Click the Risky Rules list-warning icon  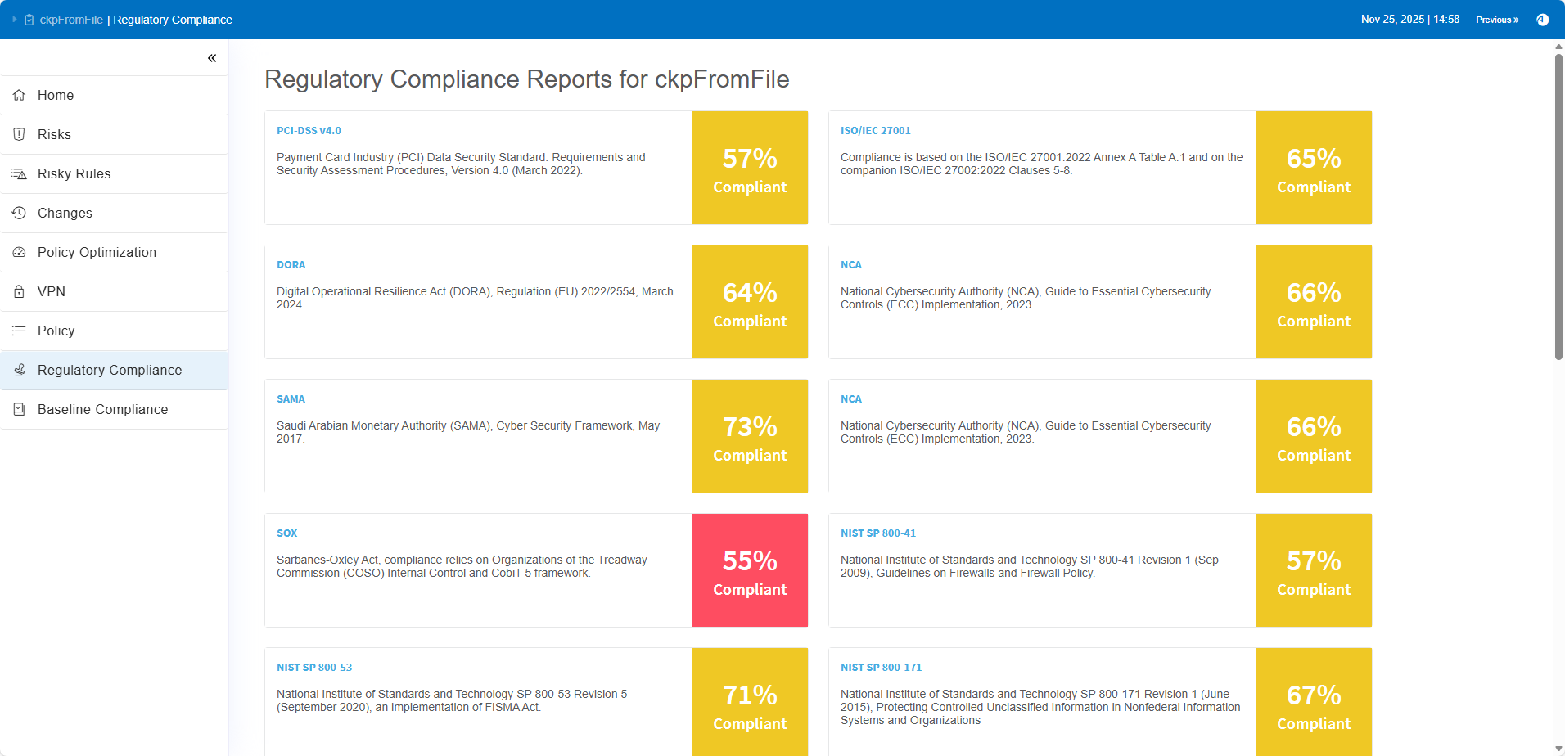tap(19, 173)
